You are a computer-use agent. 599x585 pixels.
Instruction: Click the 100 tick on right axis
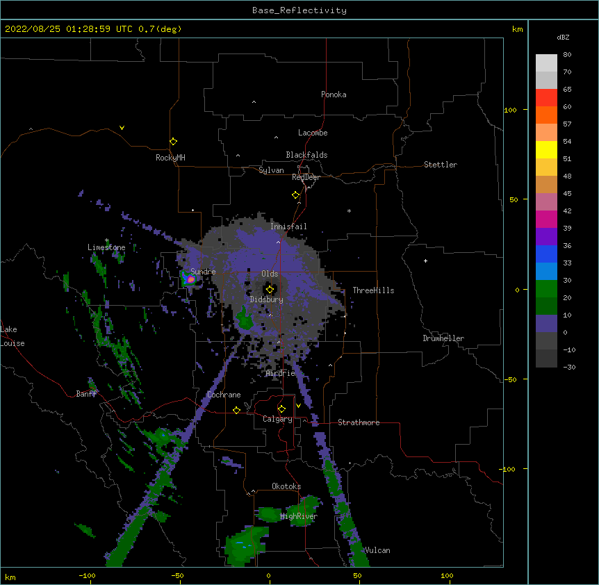click(510, 110)
